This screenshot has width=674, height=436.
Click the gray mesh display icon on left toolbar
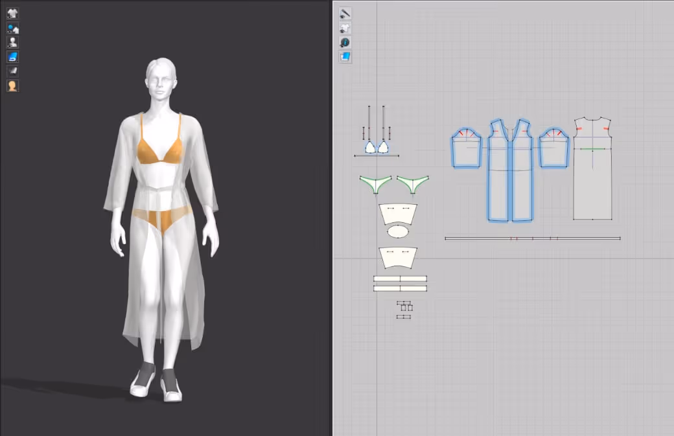click(12, 71)
